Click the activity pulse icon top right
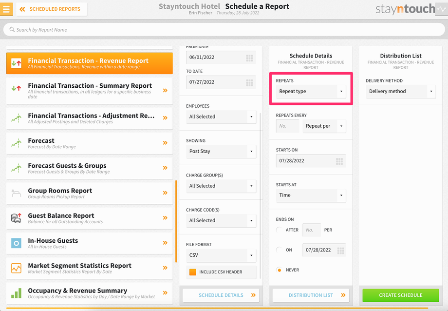The height and width of the screenshot is (311, 448). tap(442, 9)
